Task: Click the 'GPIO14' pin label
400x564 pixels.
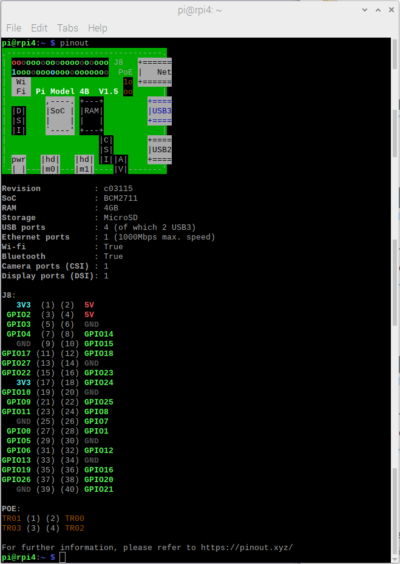Action: click(x=99, y=334)
